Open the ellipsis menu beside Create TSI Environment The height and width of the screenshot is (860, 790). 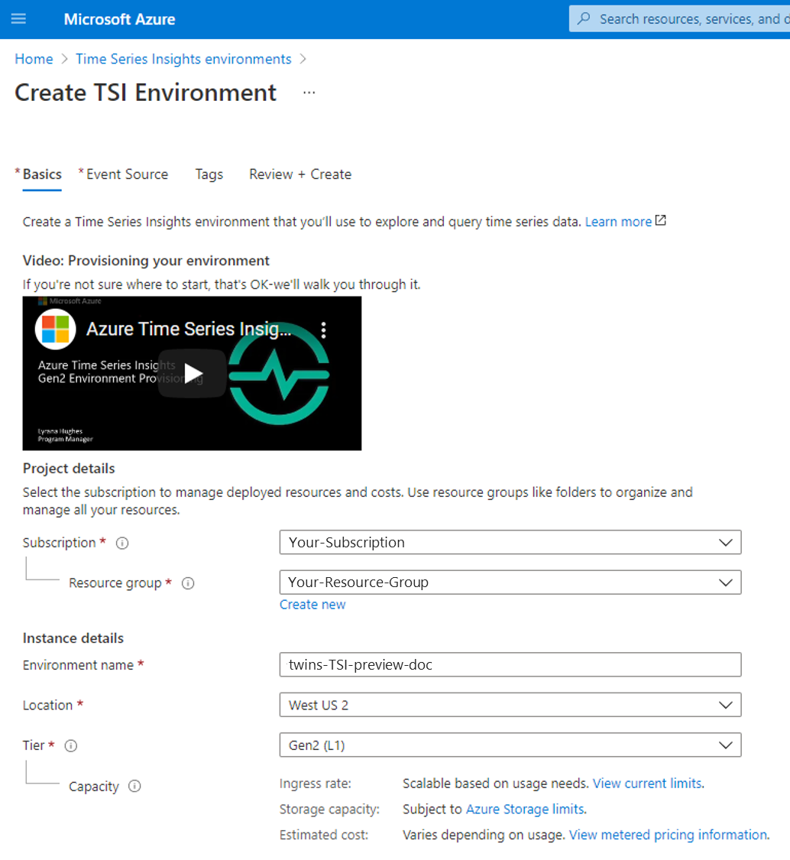click(x=309, y=92)
